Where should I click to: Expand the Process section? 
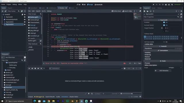click(147, 63)
